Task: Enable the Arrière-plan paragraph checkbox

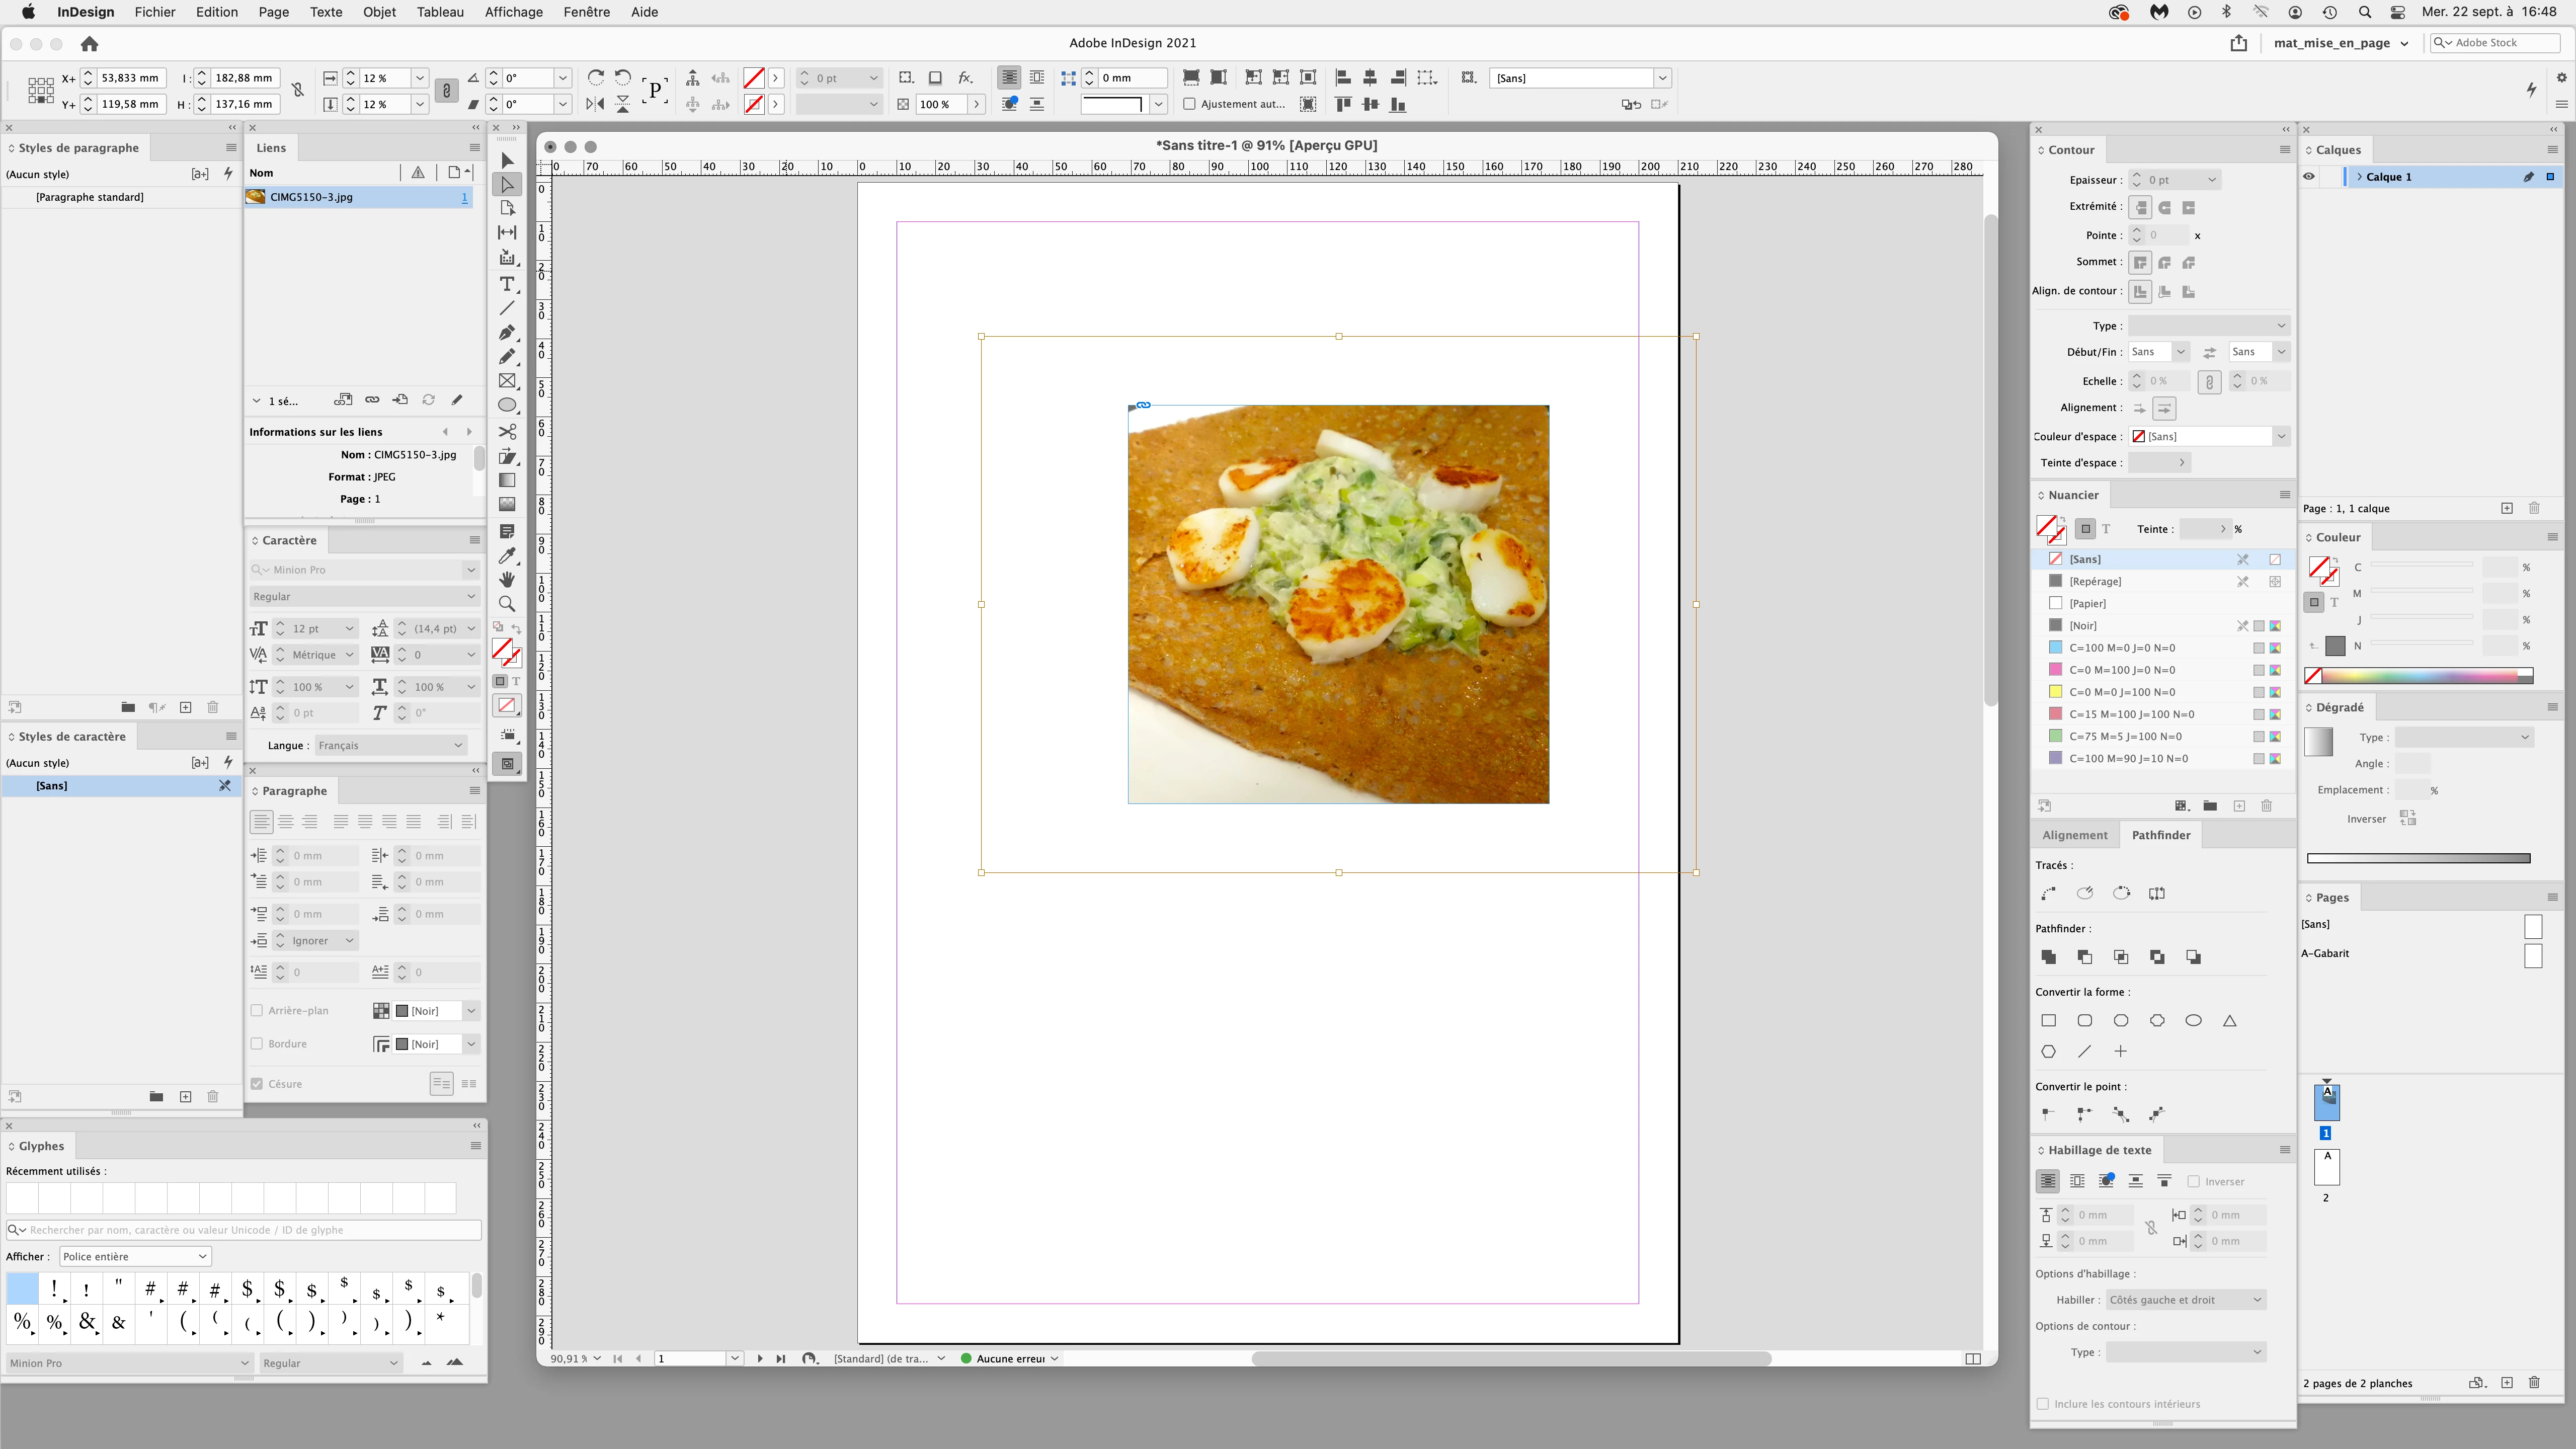Action: pos(257,1011)
